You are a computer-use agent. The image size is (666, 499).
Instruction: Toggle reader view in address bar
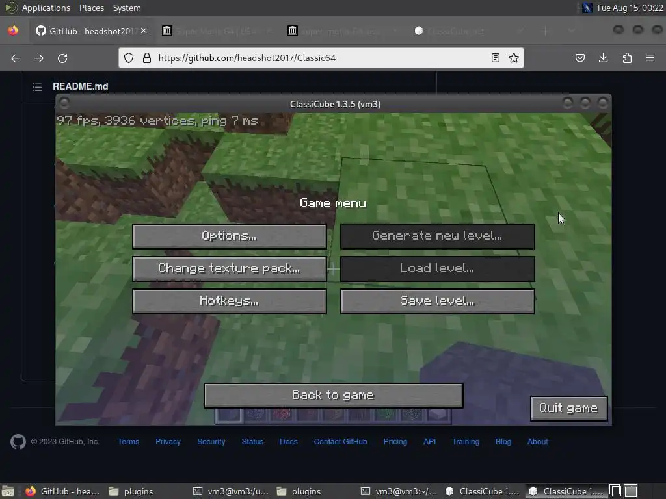pyautogui.click(x=495, y=58)
